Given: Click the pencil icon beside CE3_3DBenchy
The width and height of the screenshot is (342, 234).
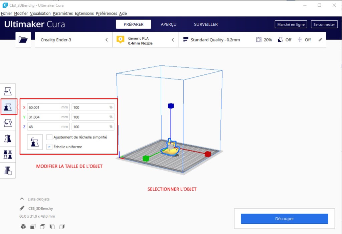Looking at the screenshot, I should tap(22, 208).
